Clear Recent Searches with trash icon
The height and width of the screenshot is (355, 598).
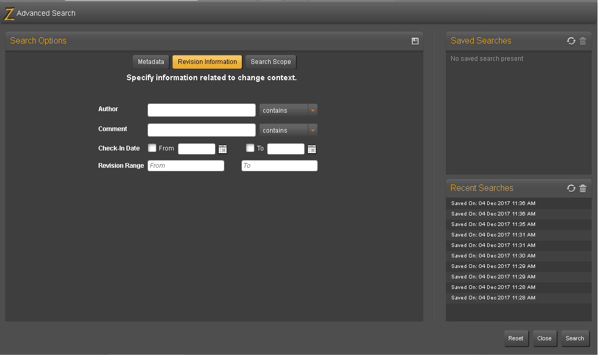583,188
